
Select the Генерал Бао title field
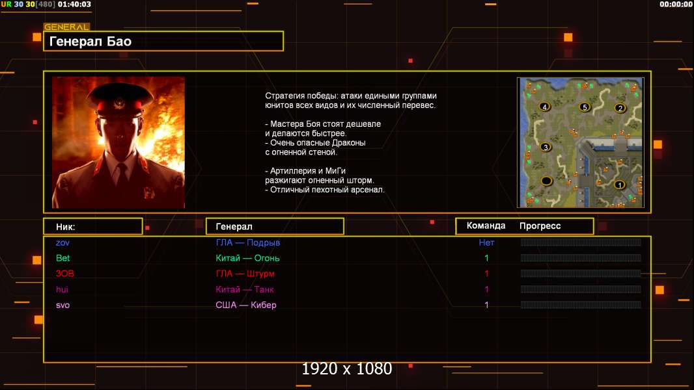pos(163,41)
